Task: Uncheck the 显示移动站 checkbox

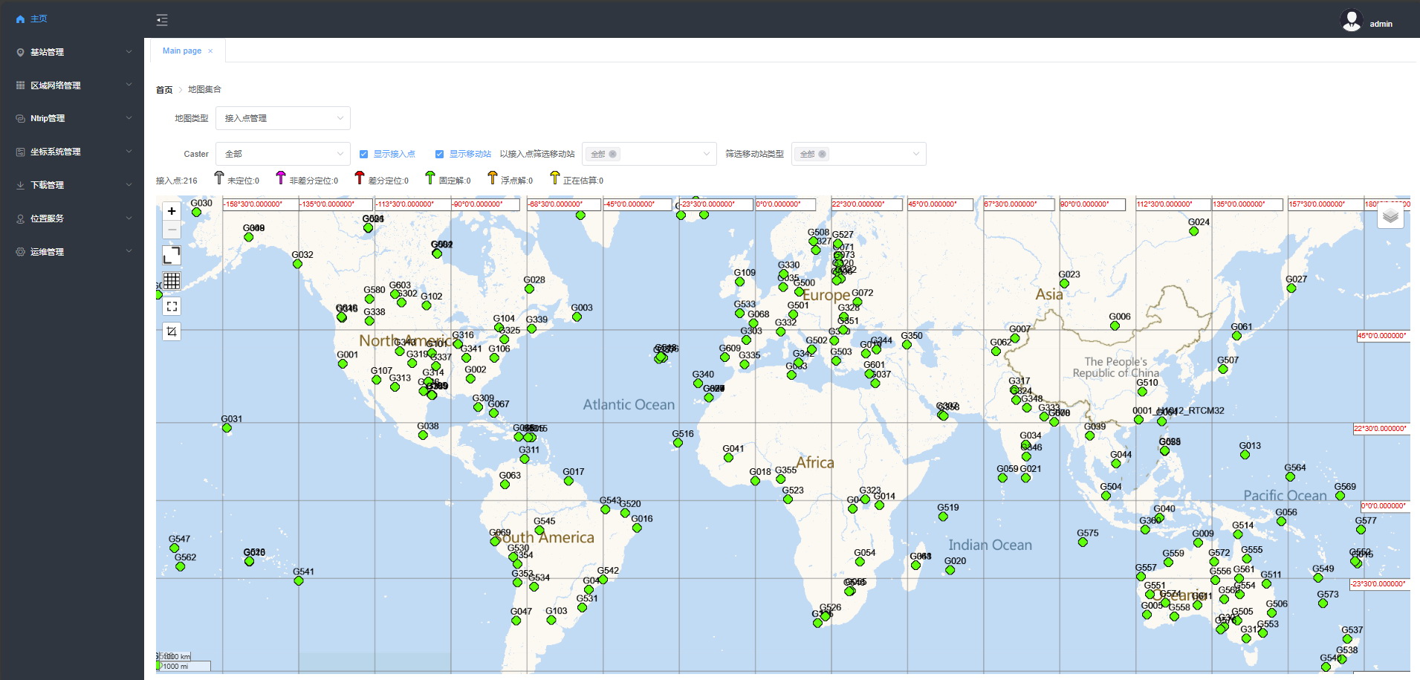Action: coord(439,154)
